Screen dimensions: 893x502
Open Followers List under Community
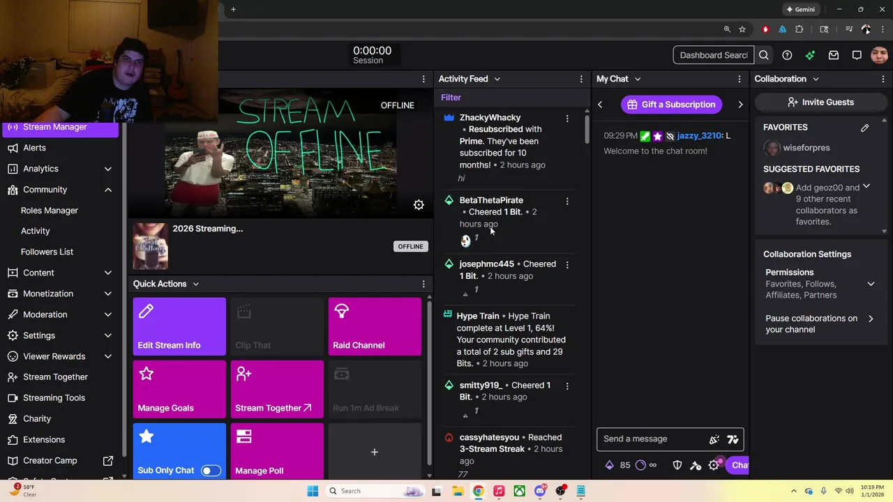47,252
